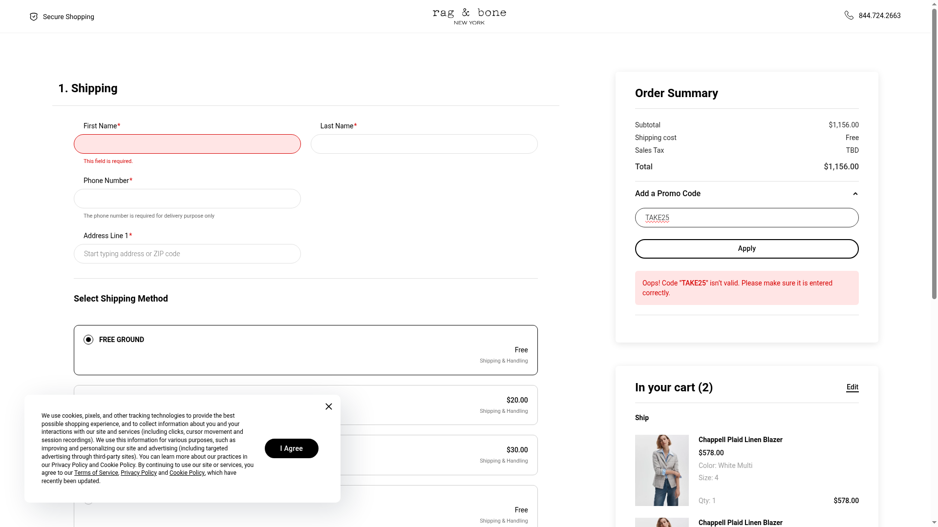Open the Terms of Service link
This screenshot has width=938, height=527.
click(x=96, y=473)
